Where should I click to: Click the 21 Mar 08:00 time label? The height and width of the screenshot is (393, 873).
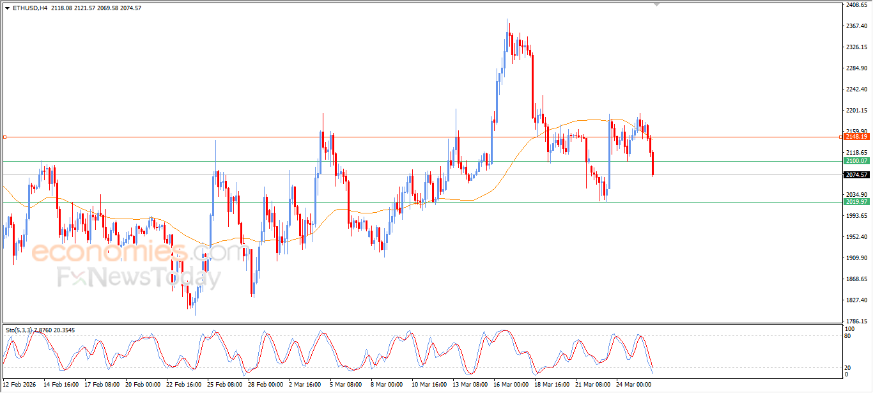[593, 385]
